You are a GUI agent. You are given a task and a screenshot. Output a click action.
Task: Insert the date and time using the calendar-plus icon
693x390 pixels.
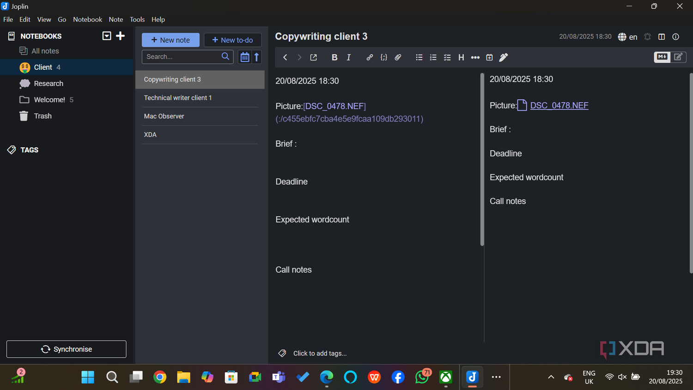pos(489,57)
